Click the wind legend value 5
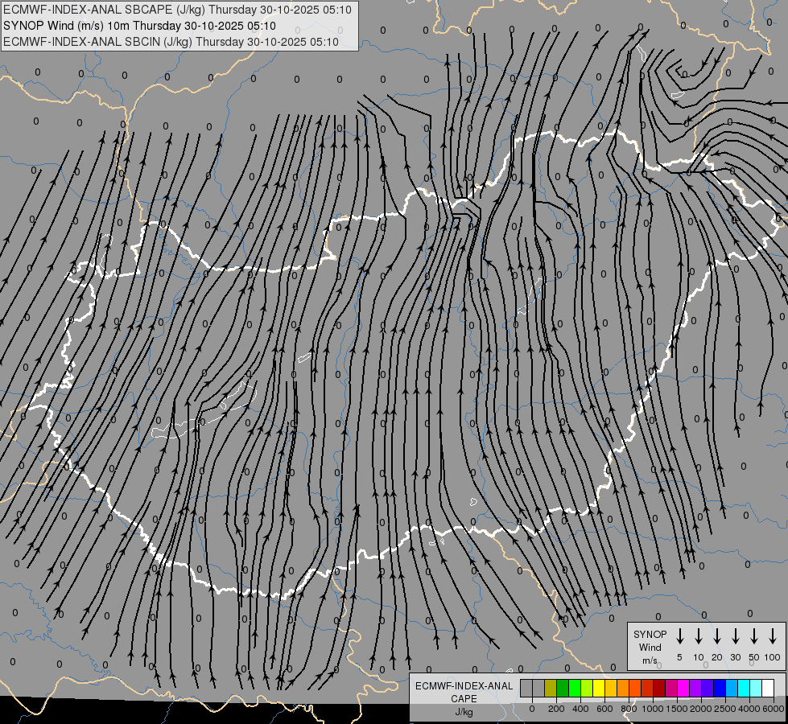 [679, 657]
